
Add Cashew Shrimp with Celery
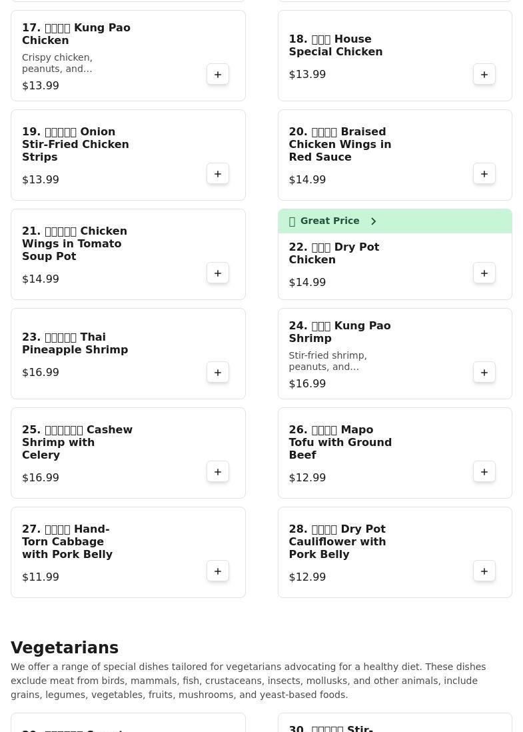pos(218,472)
